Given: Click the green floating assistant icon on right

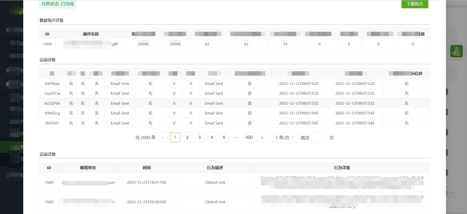Looking at the screenshot, I should [x=456, y=51].
